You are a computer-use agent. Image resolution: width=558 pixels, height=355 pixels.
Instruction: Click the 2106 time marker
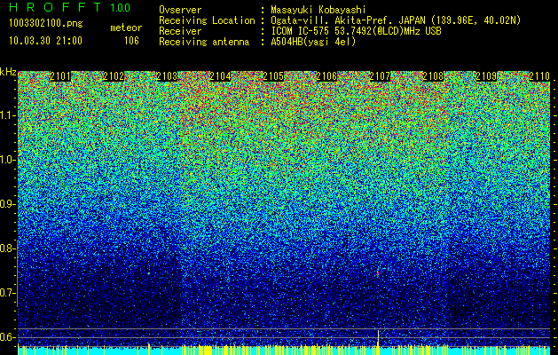tap(326, 76)
